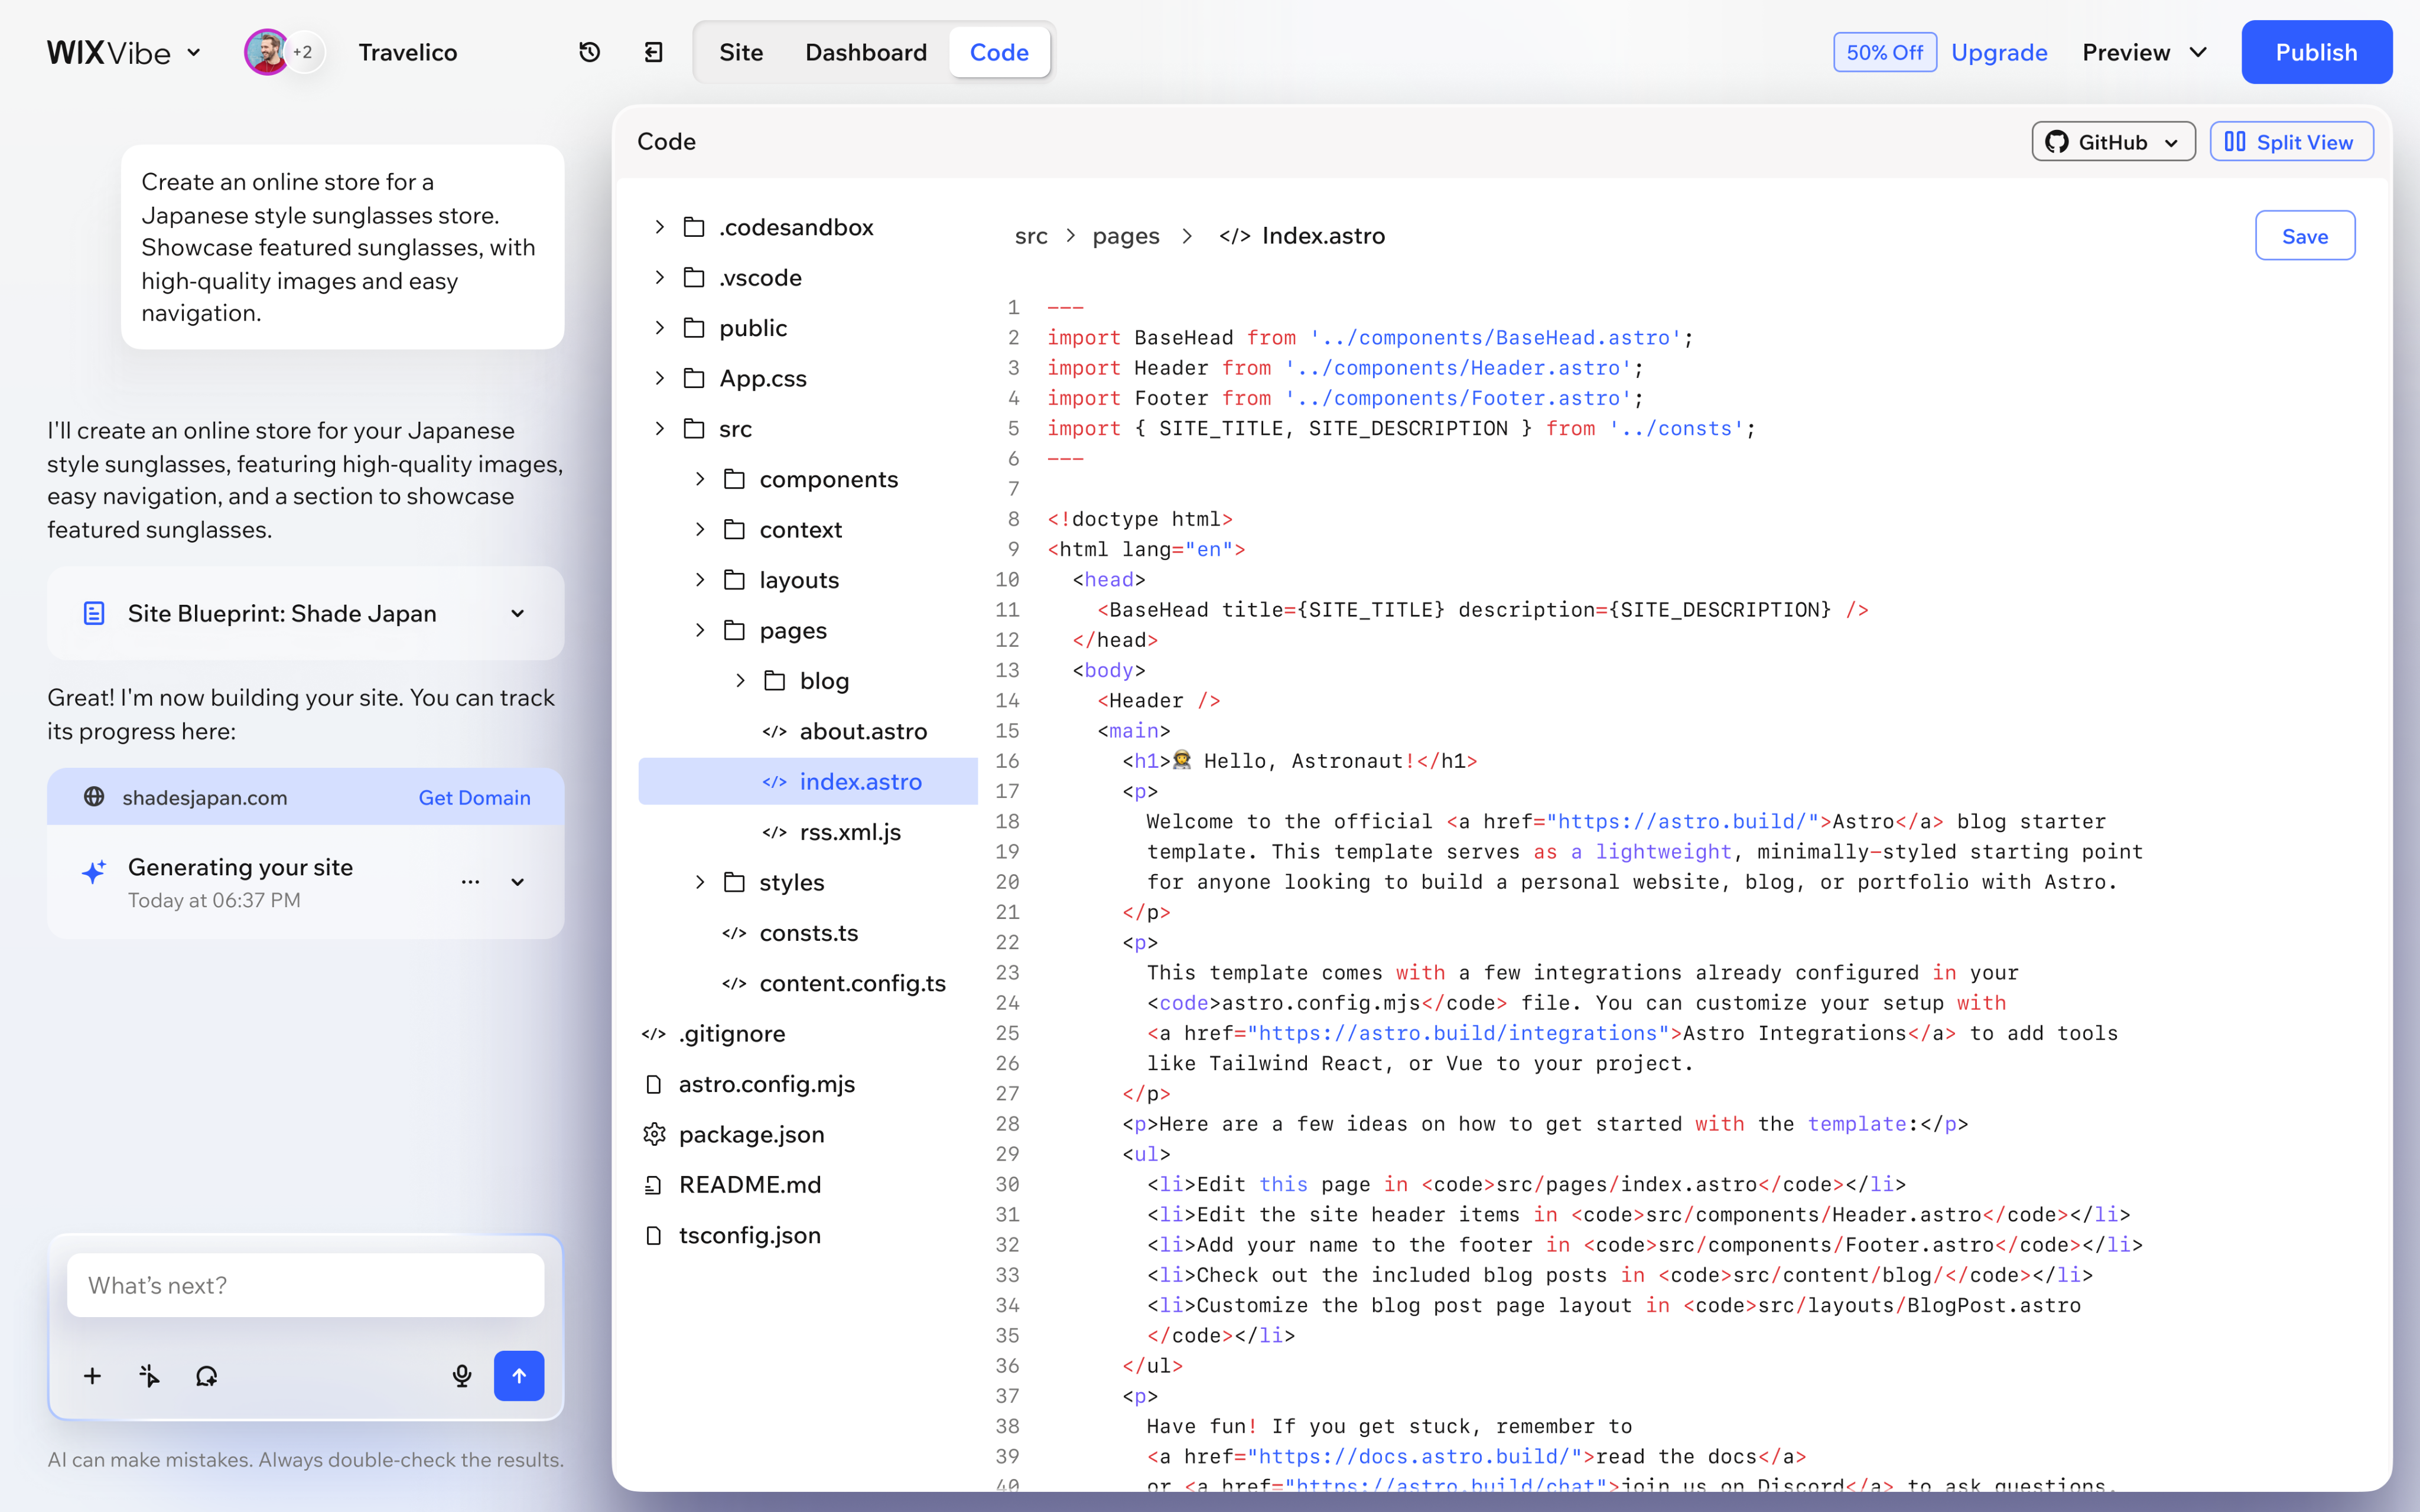Open the version history clock icon
This screenshot has width=2420, height=1512.
(x=590, y=52)
